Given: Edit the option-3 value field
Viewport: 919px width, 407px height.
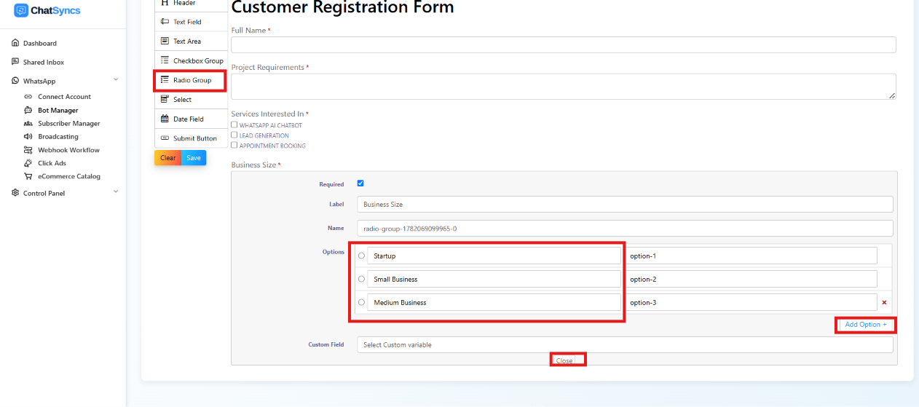Looking at the screenshot, I should (751, 302).
